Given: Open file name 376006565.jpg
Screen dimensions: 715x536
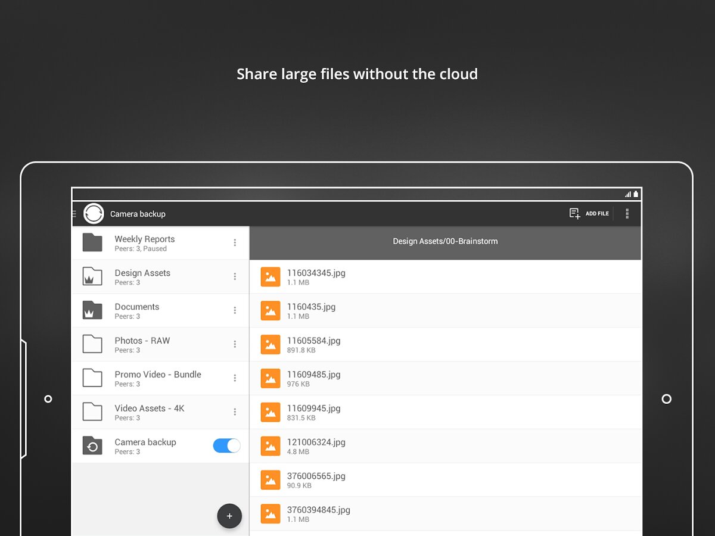Looking at the screenshot, I should [x=316, y=476].
